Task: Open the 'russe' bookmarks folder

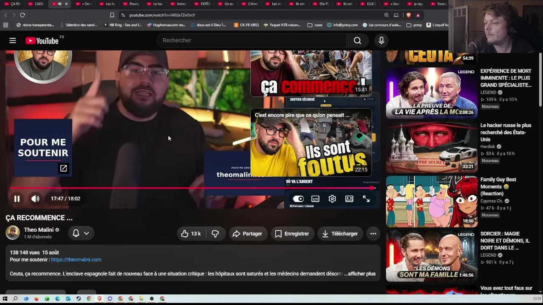Action: [315, 25]
